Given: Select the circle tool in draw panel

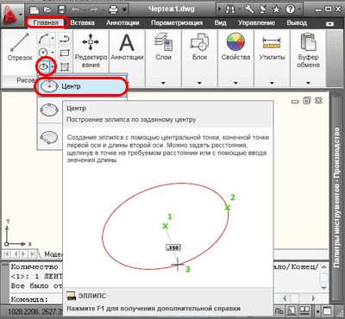Looking at the screenshot, I should (x=43, y=53).
